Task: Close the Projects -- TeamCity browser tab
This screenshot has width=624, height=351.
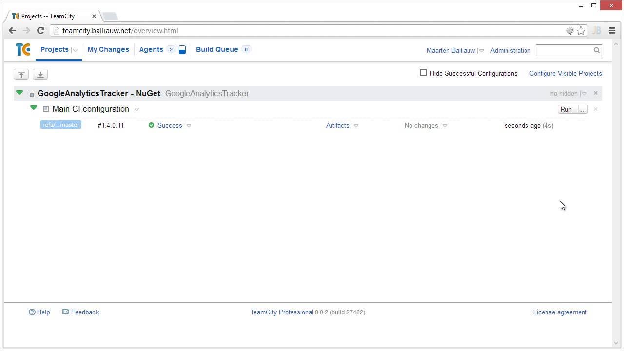Action: [x=94, y=16]
